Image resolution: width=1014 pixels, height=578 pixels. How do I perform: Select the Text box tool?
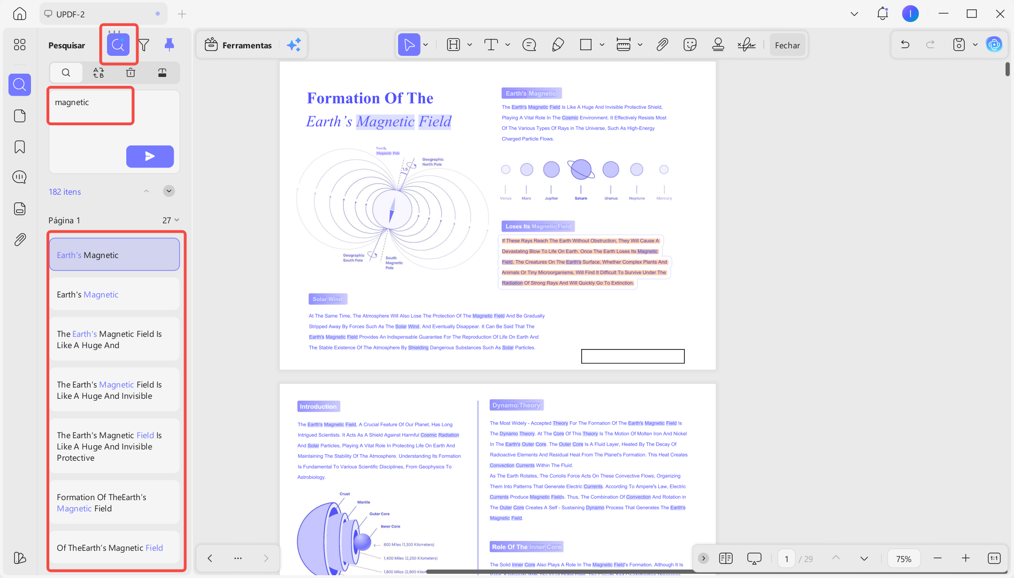pos(491,45)
